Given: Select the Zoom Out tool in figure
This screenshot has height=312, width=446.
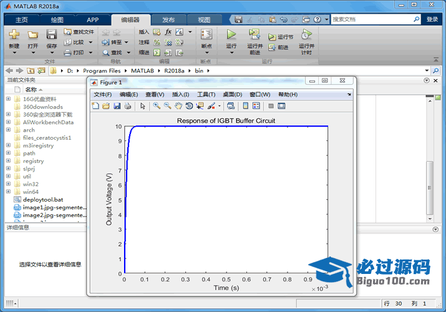Looking at the screenshot, I should [168, 106].
